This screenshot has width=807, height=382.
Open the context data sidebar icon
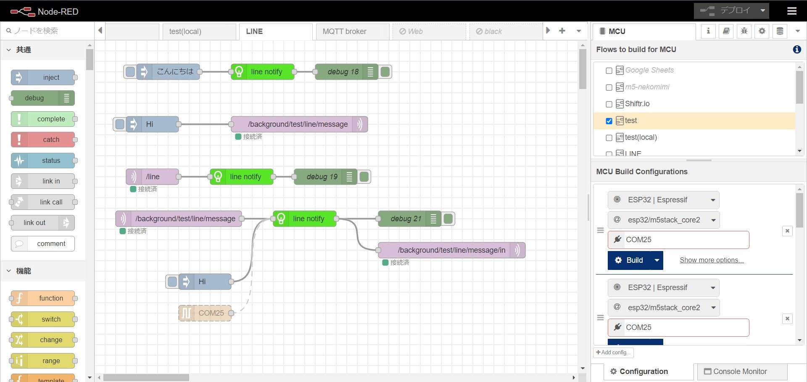click(x=780, y=31)
